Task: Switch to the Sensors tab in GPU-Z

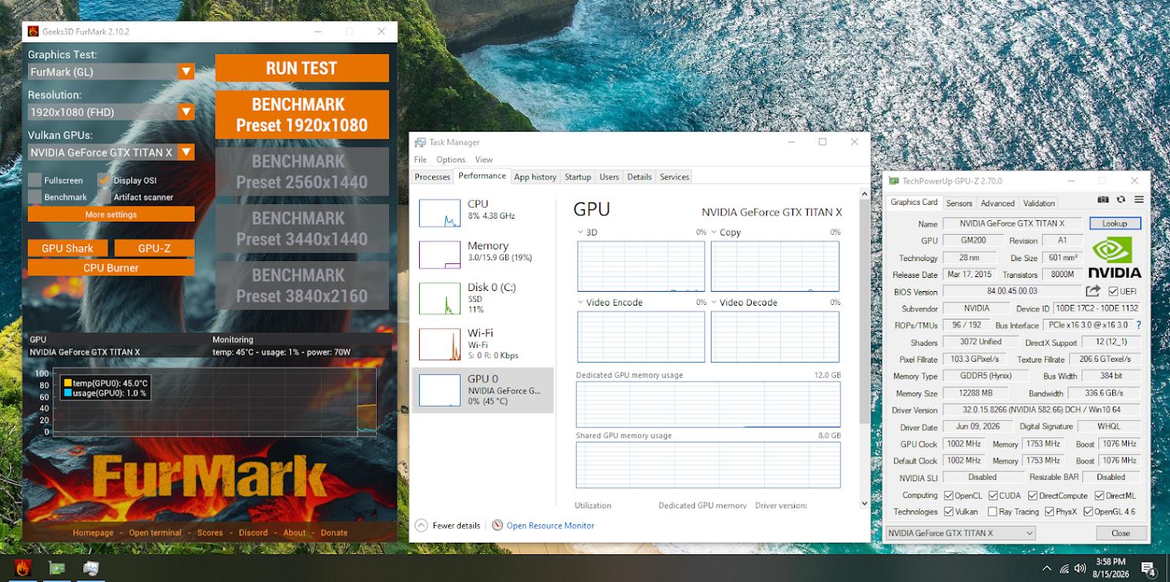Action: [959, 203]
